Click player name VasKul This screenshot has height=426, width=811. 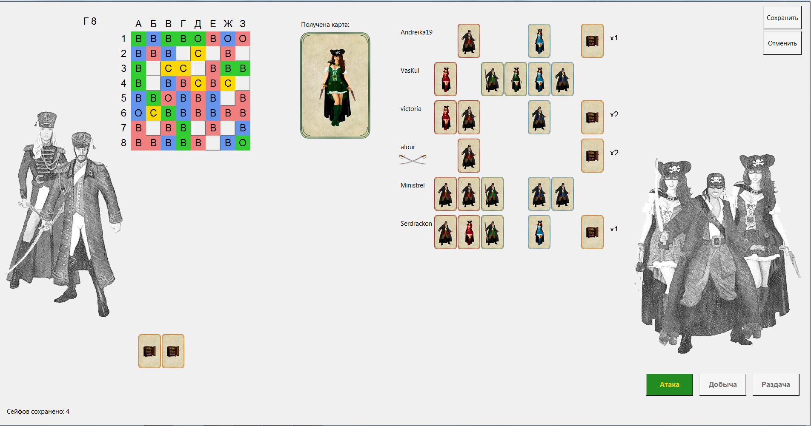pyautogui.click(x=410, y=71)
